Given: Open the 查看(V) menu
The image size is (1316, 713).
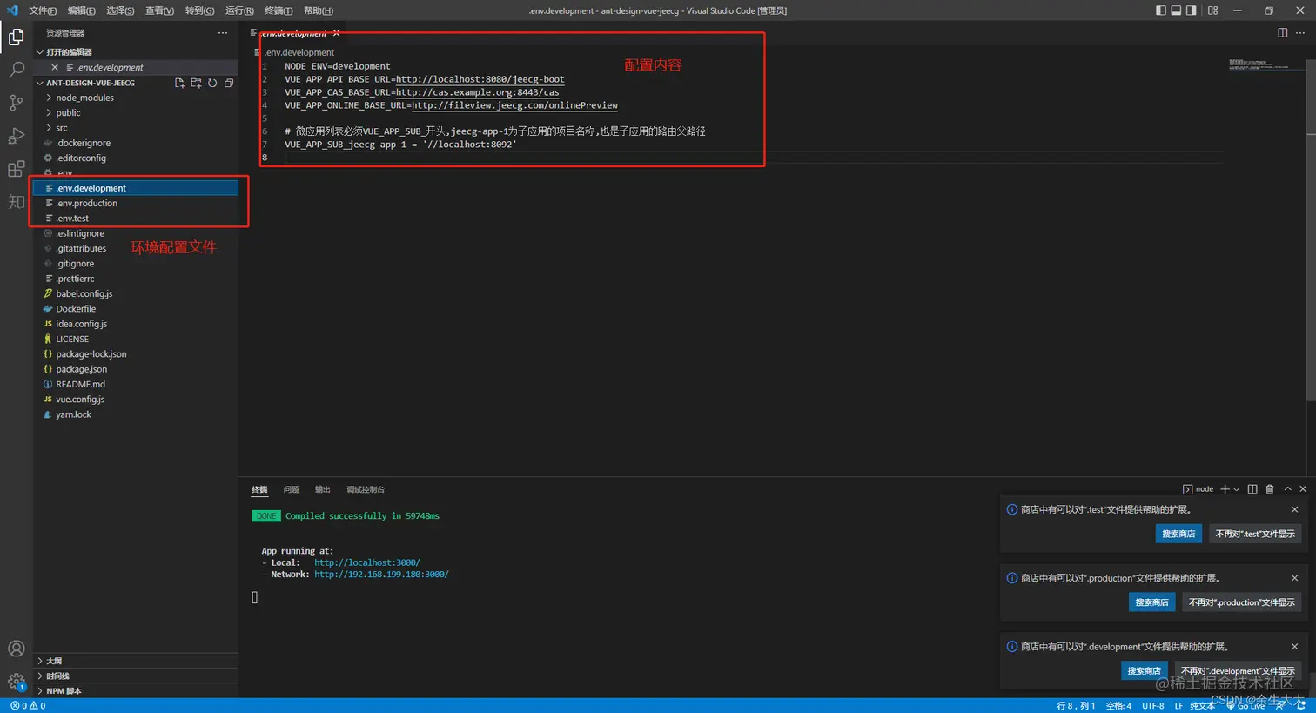Looking at the screenshot, I should coord(159,10).
